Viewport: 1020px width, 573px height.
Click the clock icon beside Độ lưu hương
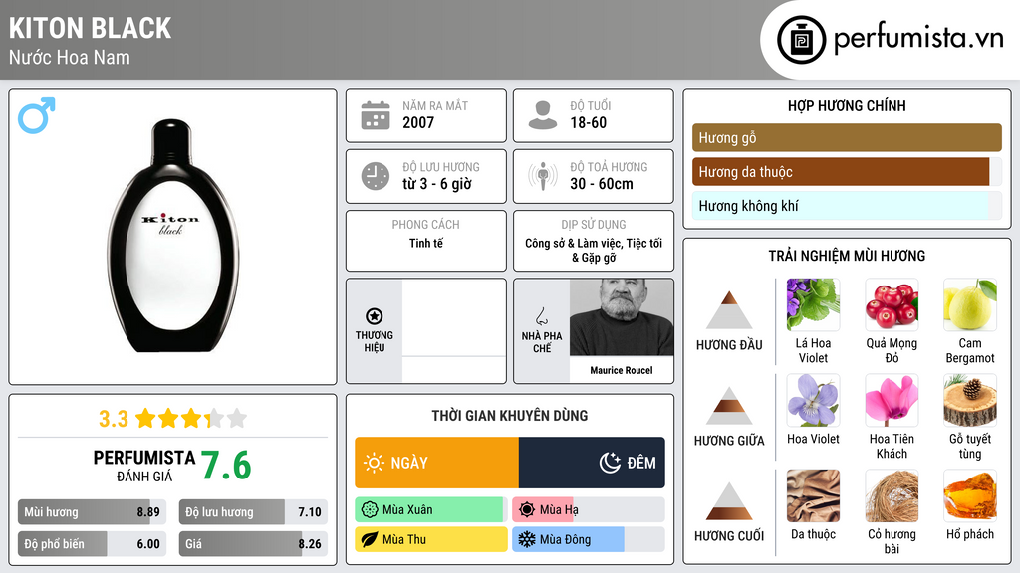click(376, 176)
